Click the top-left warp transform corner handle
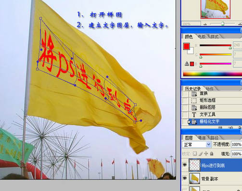This screenshot has height=191, width=242. (40, 18)
